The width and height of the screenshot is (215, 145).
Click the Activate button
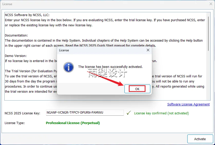click(x=200, y=139)
